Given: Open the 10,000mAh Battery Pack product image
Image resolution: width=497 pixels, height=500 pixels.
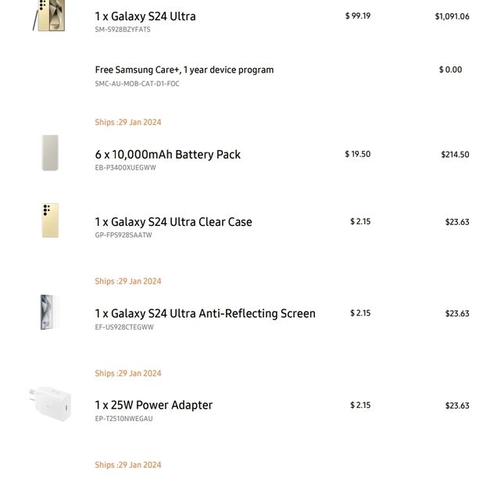Looking at the screenshot, I should [50, 153].
